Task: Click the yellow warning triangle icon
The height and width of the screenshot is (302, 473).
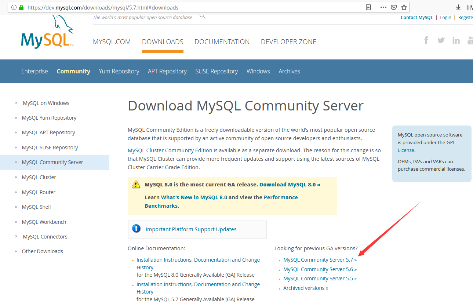Action: (136, 185)
